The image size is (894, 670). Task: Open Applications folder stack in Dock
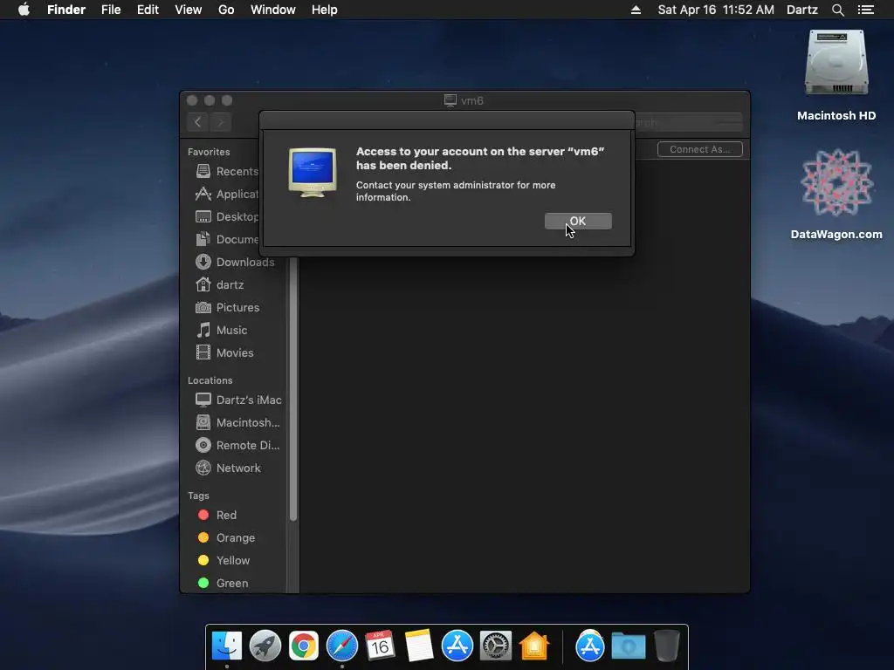tap(590, 646)
